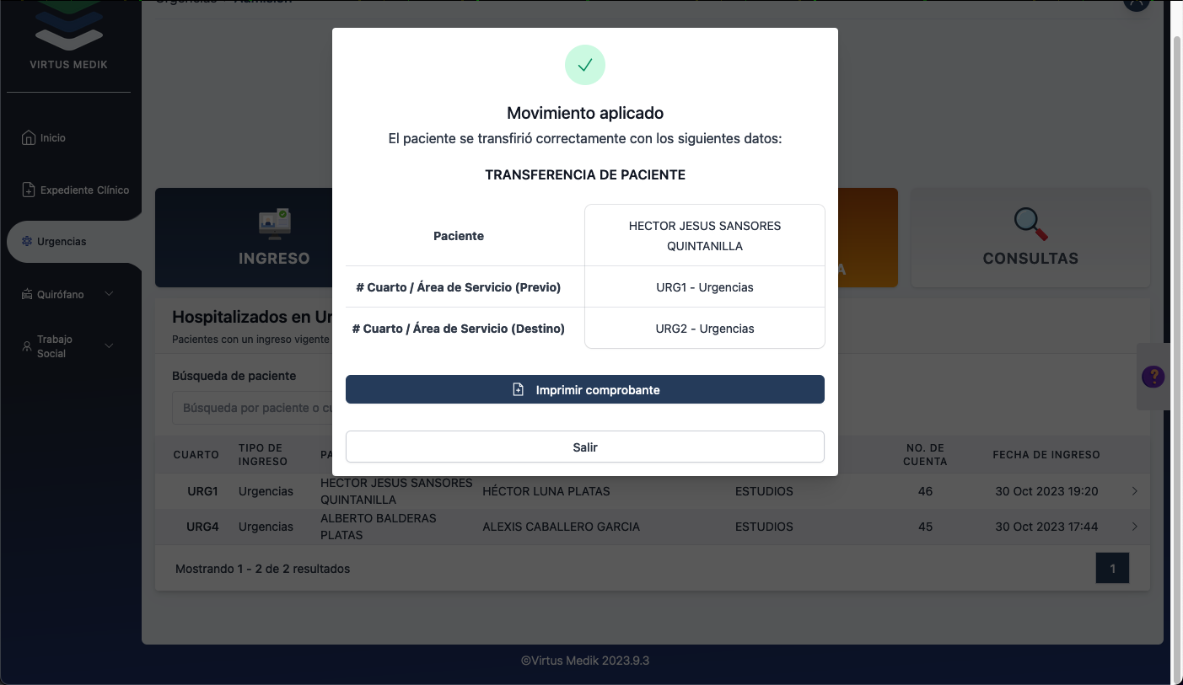Screen dimensions: 1183x685
Task: Click the green success checkmark icon
Action: [585, 65]
